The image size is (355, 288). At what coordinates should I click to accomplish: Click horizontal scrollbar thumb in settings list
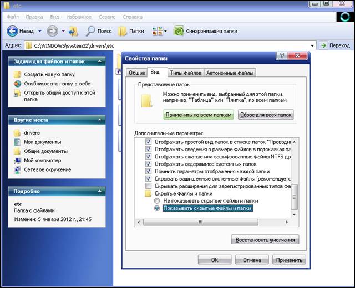(x=201, y=222)
